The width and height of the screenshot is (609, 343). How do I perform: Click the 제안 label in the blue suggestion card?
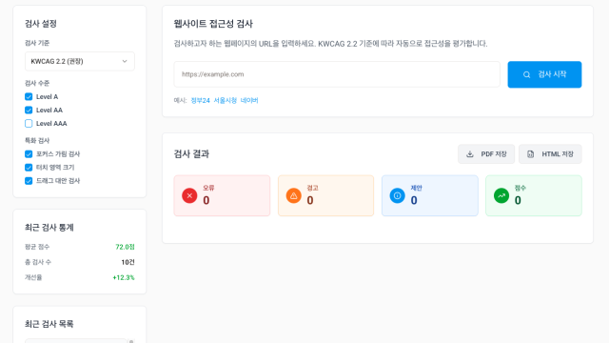pos(417,188)
